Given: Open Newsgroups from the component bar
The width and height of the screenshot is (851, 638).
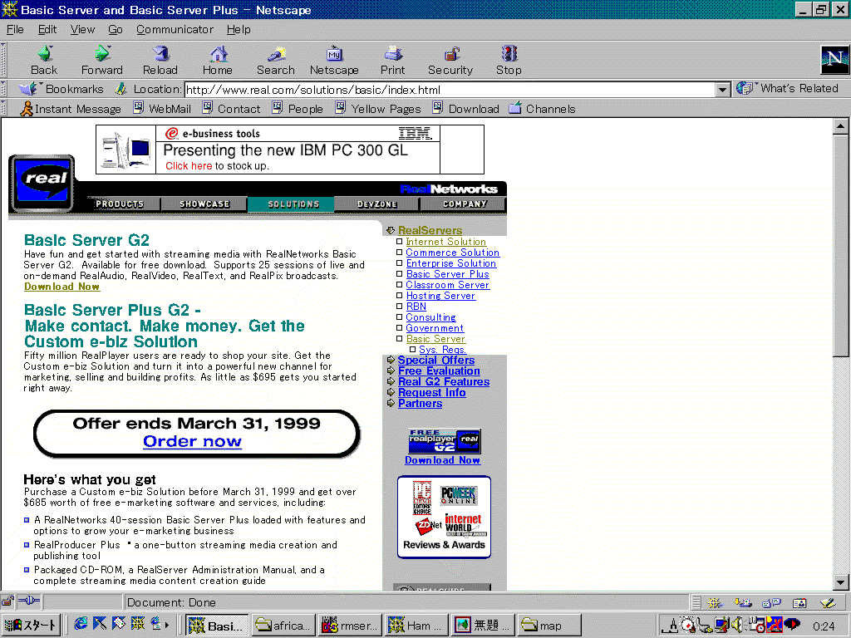Looking at the screenshot, I should point(771,602).
